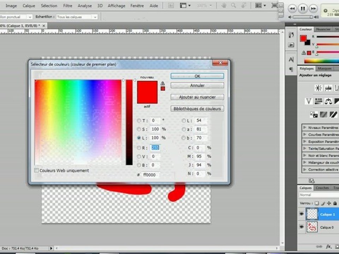This screenshot has height=254, width=339.
Task: Click the foreground color swatch in Couleur panel
Action: click(303, 38)
